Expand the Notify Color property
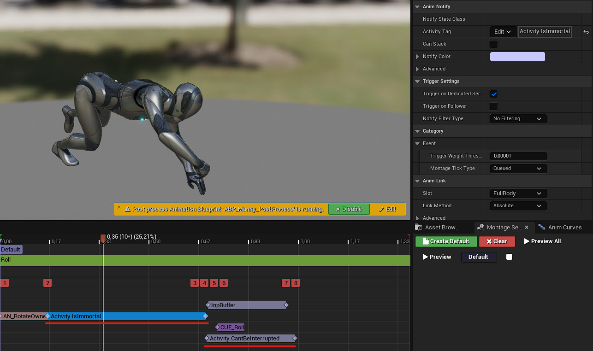The width and height of the screenshot is (593, 351). [418, 57]
